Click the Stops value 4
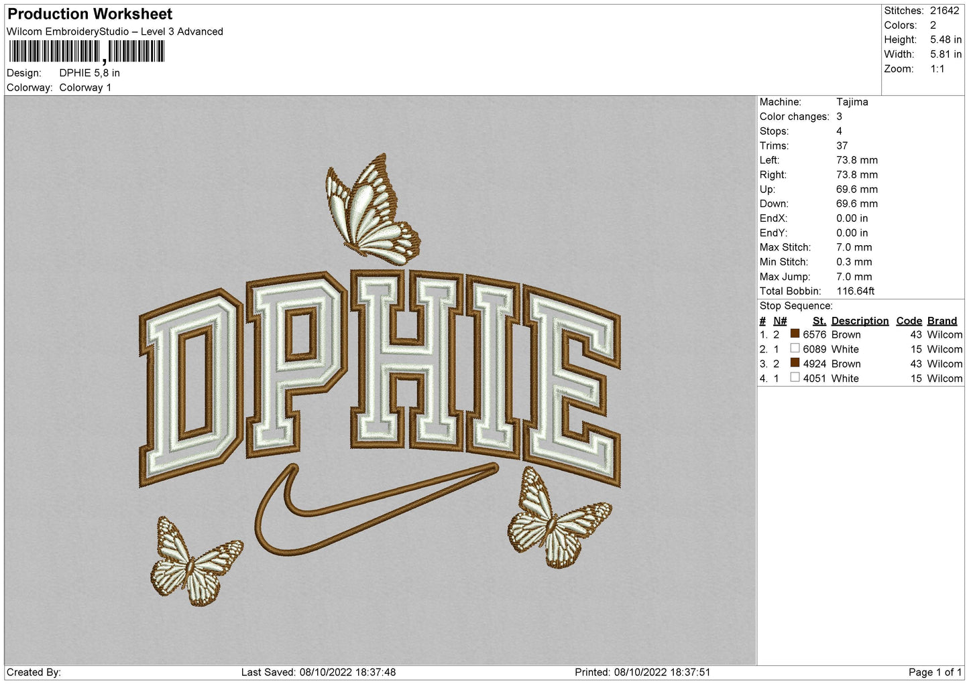 tap(839, 131)
